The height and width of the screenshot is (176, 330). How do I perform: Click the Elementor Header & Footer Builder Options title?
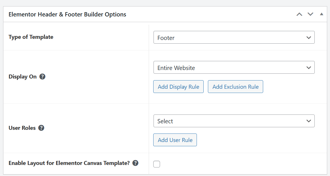(x=67, y=14)
